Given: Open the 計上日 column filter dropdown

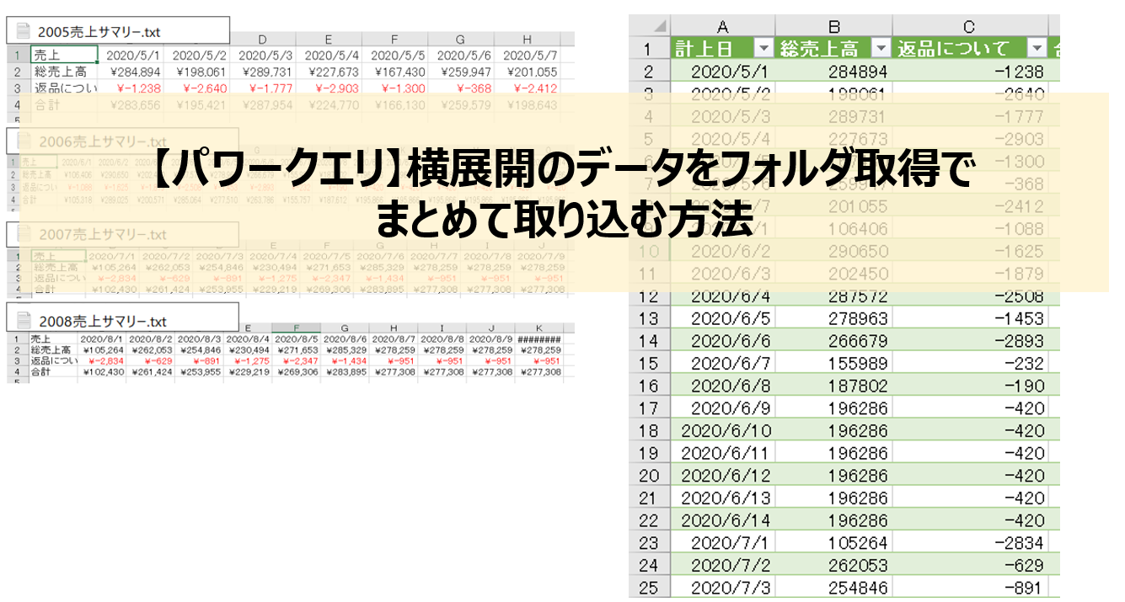Looking at the screenshot, I should 763,49.
